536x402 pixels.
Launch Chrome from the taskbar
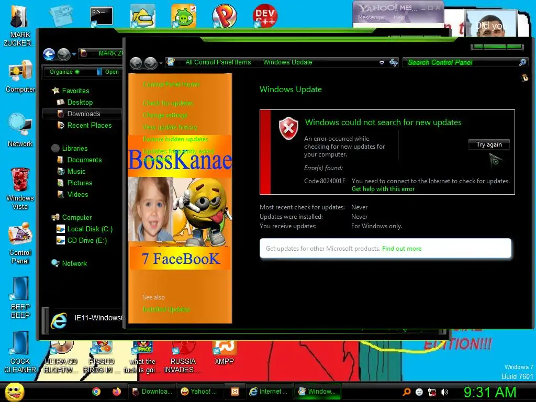pyautogui.click(x=96, y=392)
